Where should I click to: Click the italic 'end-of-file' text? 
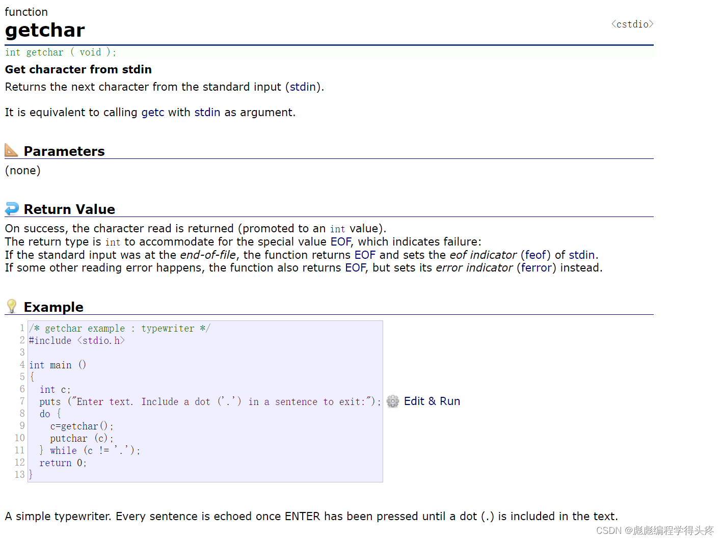point(208,255)
